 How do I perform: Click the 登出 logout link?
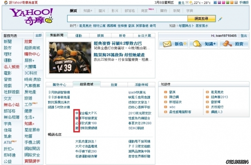(244, 36)
